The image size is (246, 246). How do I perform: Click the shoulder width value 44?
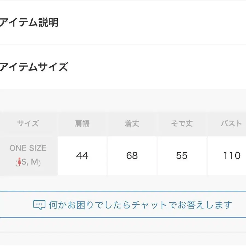82,156
